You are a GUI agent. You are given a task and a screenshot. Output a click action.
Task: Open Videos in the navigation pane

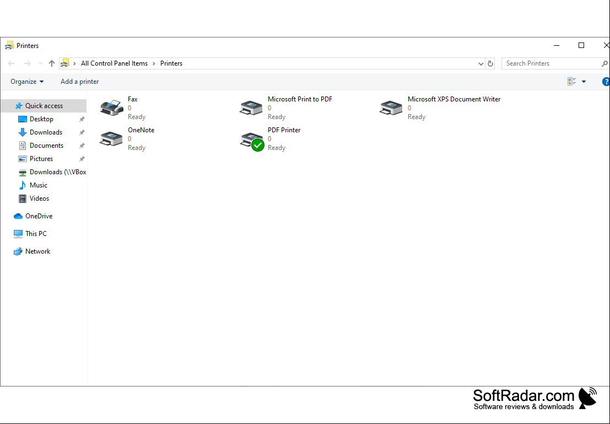tap(39, 198)
